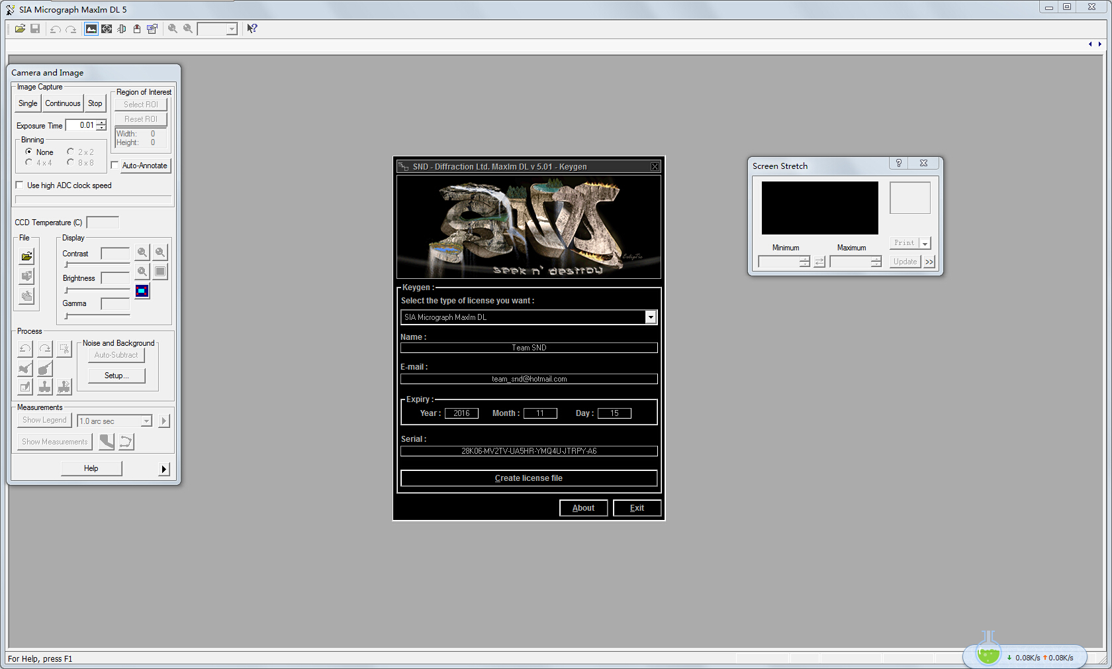
Task: Click the Stop capture button
Action: (x=95, y=103)
